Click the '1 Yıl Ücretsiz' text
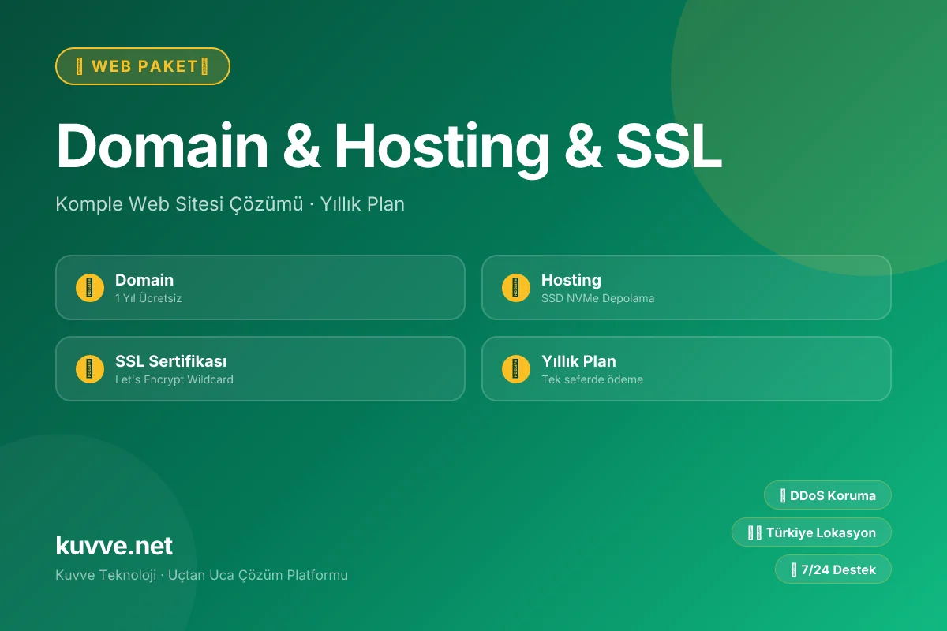The height and width of the screenshot is (631, 947). click(148, 298)
